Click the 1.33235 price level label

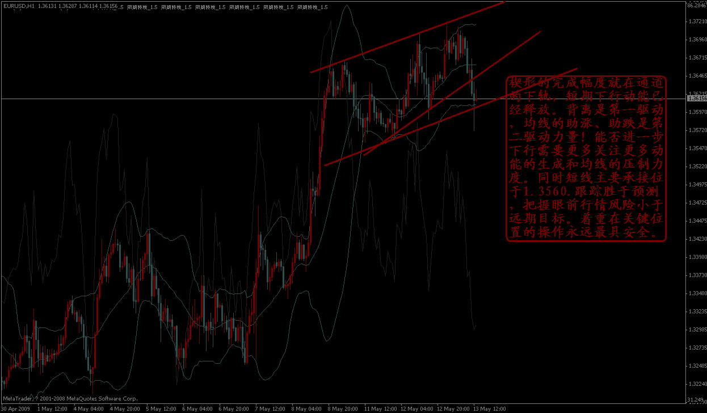(697, 312)
